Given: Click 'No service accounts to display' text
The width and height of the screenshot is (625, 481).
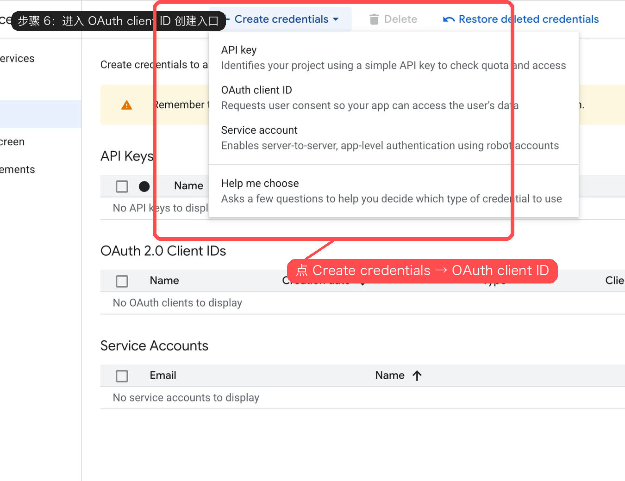Looking at the screenshot, I should point(186,398).
